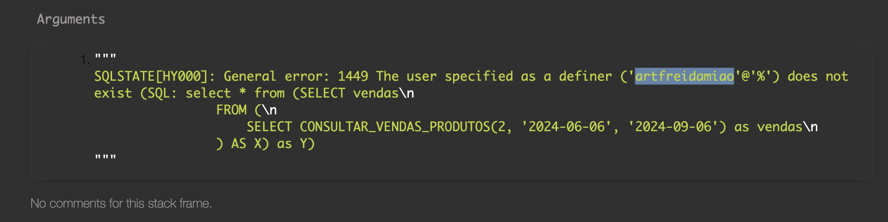Click the argument list number 1

pyautogui.click(x=85, y=60)
